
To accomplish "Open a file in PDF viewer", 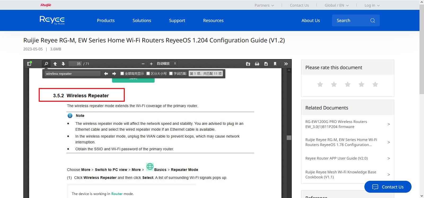I will (248, 64).
